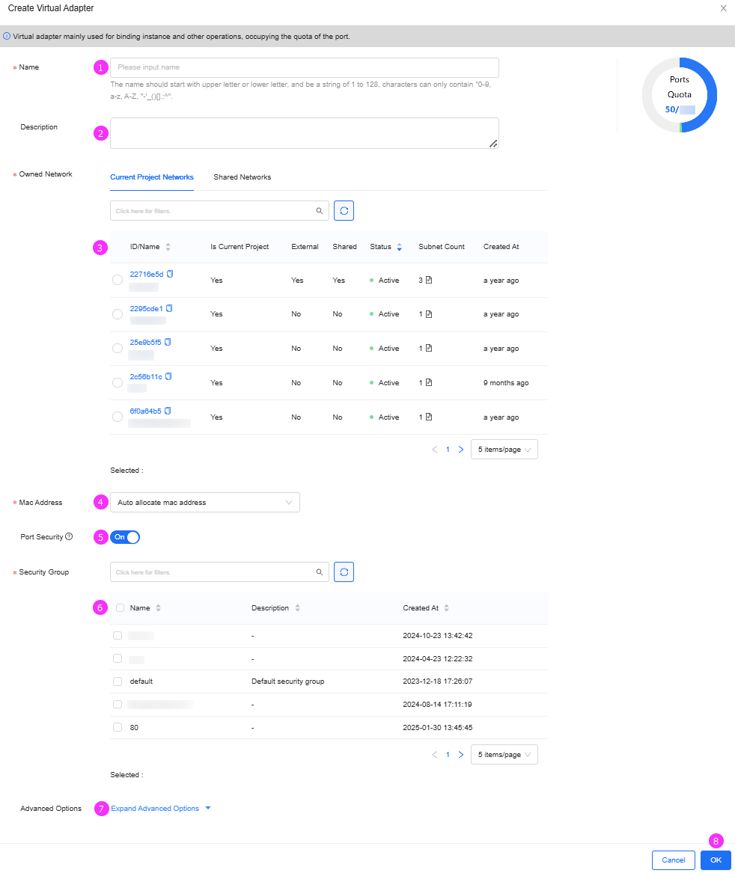Open network link 25e9b5f5
Viewport: 735px width, 873px height.
(x=145, y=342)
